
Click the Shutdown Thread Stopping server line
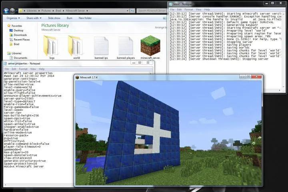[x=219, y=59]
